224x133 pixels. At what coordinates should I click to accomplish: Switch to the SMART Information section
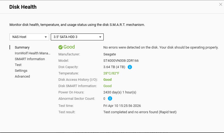pos(30,59)
